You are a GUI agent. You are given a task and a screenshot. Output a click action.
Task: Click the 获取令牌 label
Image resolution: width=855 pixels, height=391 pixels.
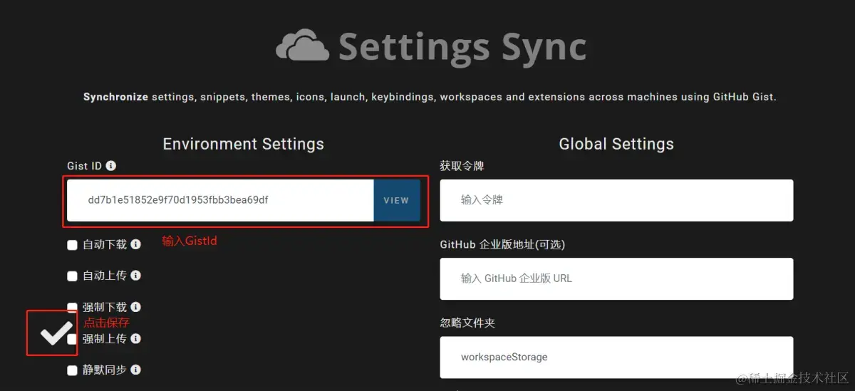(462, 166)
